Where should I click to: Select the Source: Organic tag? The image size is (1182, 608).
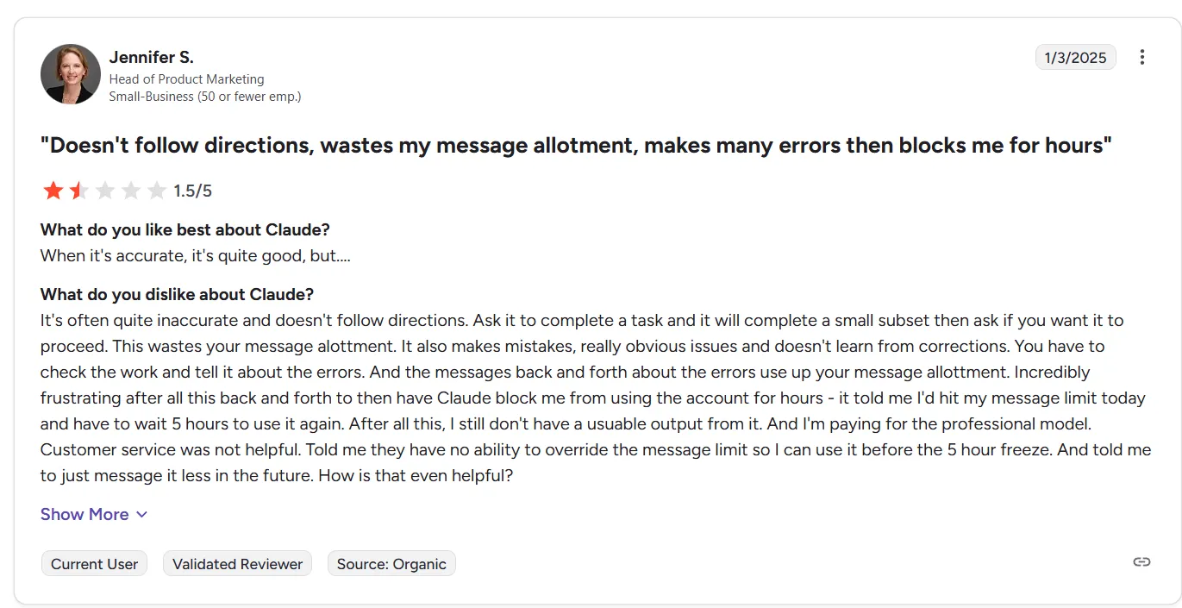point(391,564)
